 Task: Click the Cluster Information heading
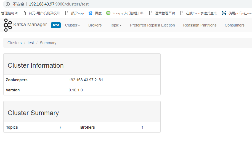36,65
